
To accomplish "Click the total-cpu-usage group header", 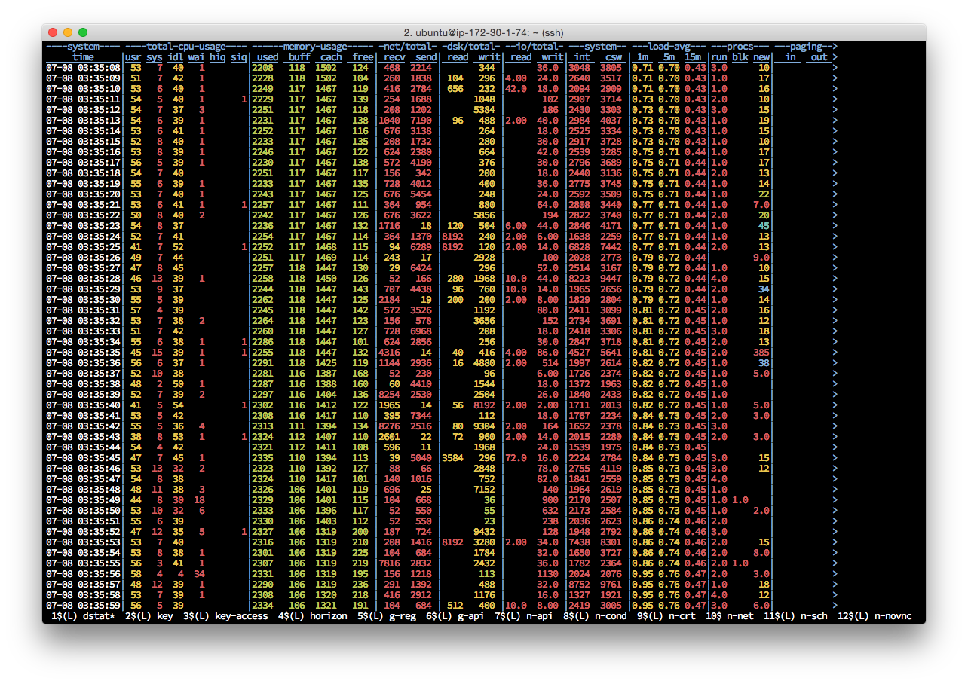I will 185,47.
